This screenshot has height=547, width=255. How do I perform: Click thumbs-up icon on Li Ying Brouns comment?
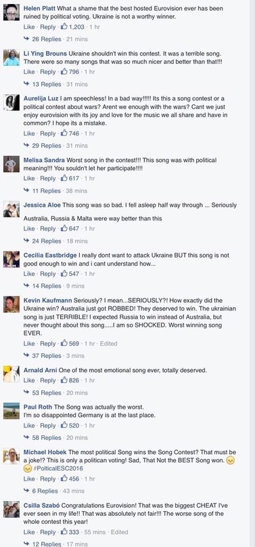64,72
